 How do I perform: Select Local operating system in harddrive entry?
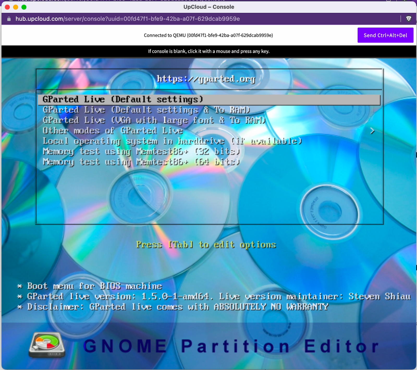tap(172, 141)
